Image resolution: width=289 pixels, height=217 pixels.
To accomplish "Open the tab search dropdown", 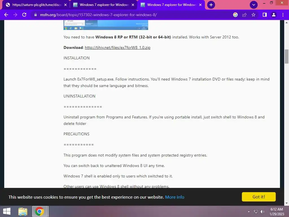I will coord(254,5).
